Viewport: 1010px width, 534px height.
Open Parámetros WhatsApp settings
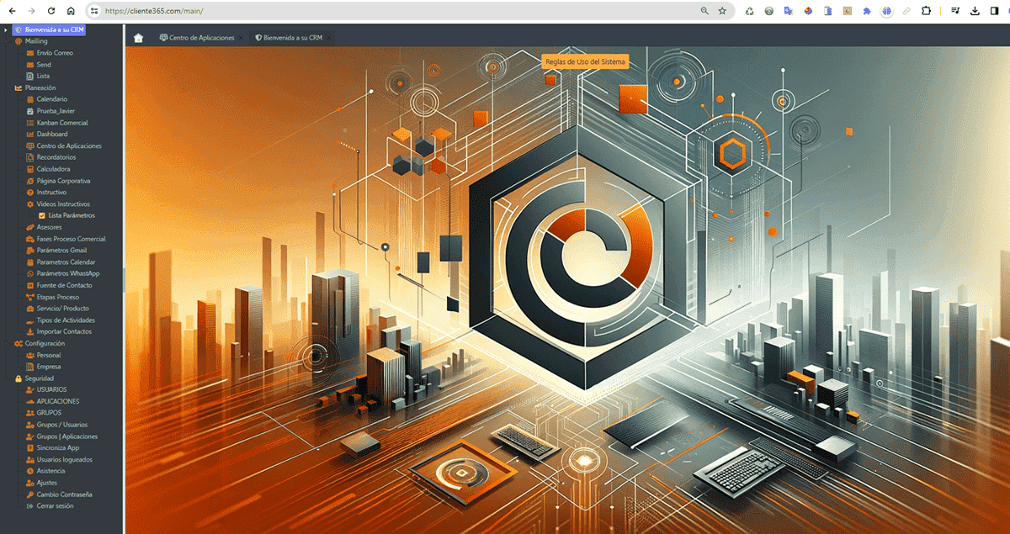coord(68,273)
